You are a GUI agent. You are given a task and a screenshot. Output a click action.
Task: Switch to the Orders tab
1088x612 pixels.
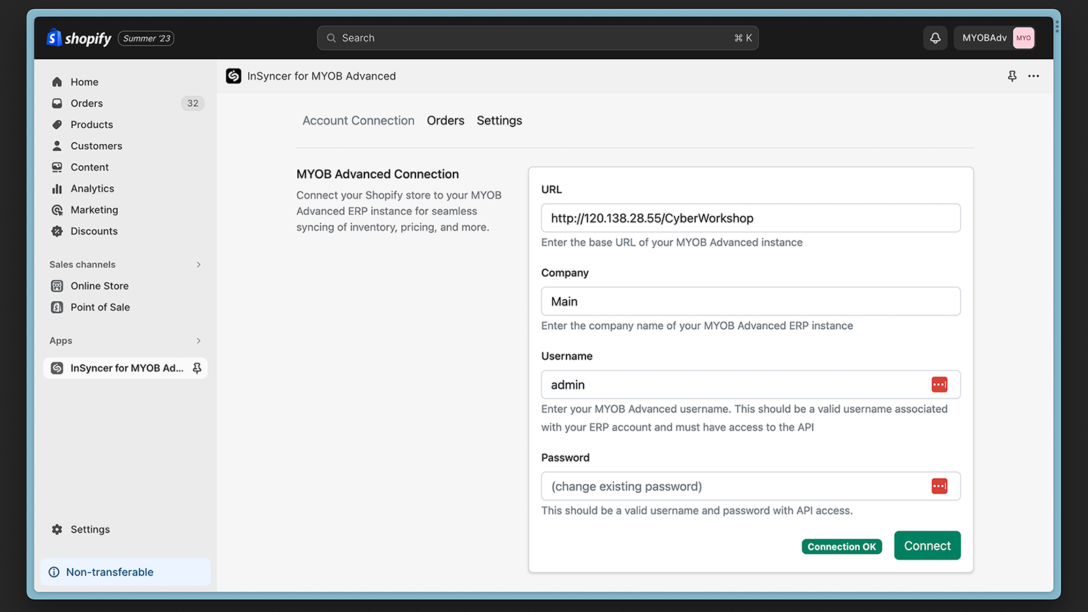[445, 120]
